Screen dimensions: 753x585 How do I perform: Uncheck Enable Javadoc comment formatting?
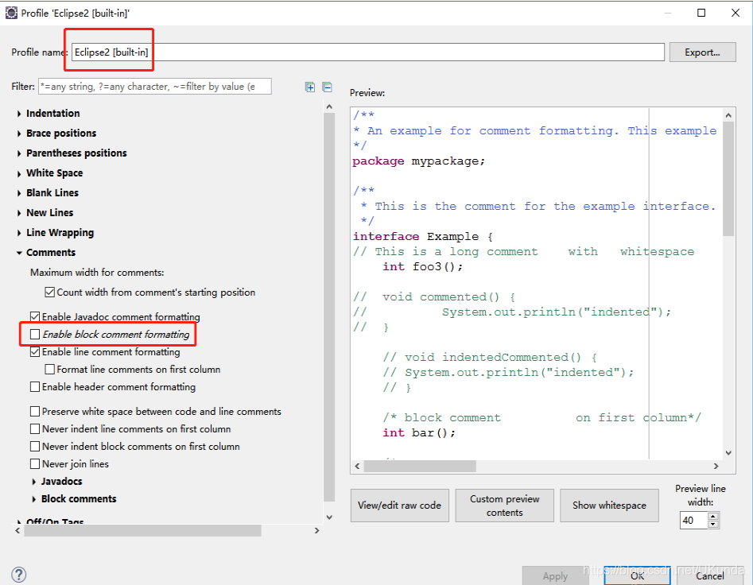[35, 316]
